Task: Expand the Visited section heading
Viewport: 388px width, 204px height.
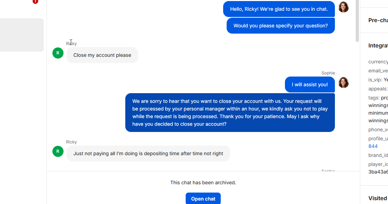Action: pos(378,198)
